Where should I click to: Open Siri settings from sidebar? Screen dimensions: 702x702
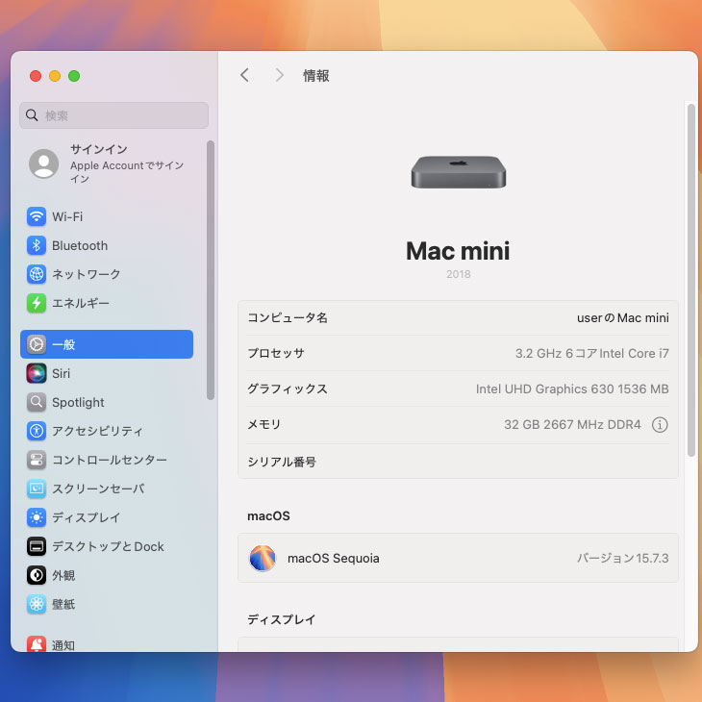coord(61,373)
